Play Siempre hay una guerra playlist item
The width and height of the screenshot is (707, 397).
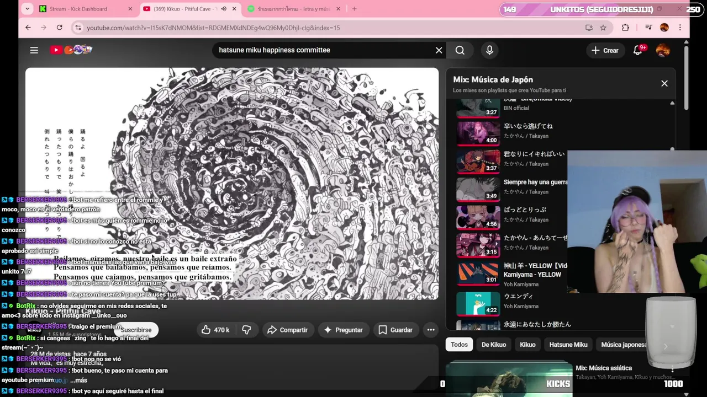535,182
